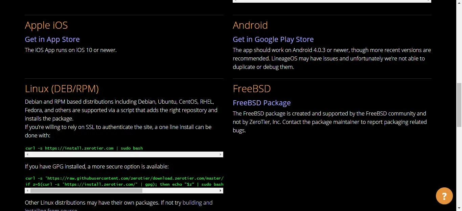
Task: Open the orange help question mark button
Action: click(444, 196)
